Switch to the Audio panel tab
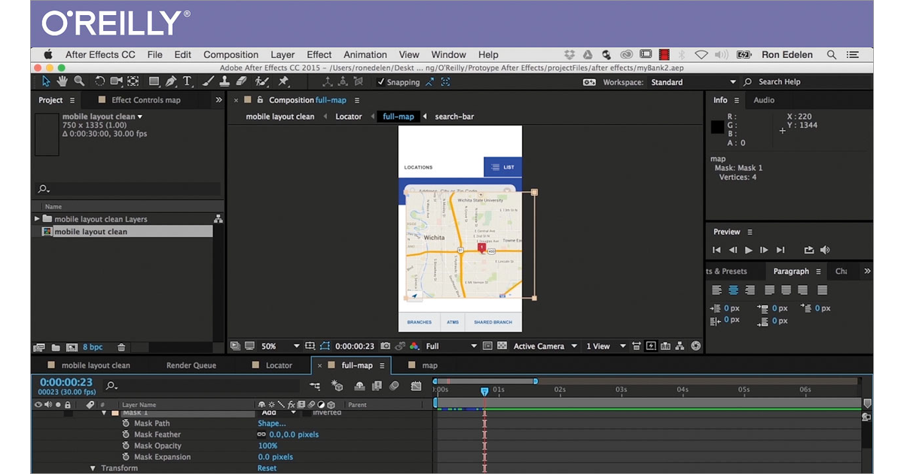This screenshot has width=904, height=474. click(764, 100)
